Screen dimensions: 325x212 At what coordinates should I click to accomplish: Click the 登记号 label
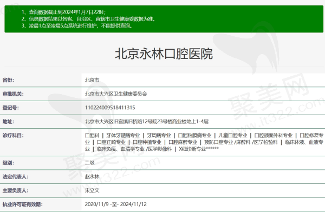(11, 108)
